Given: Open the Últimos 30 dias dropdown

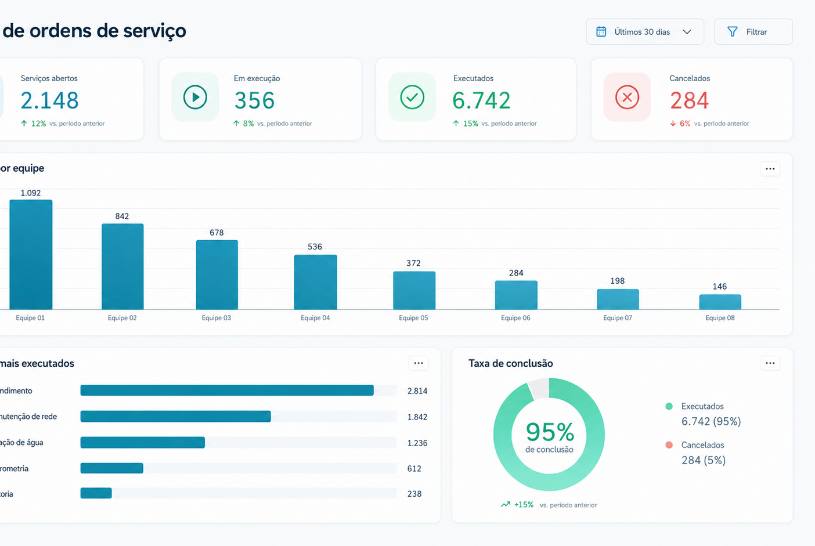Looking at the screenshot, I should tap(645, 32).
